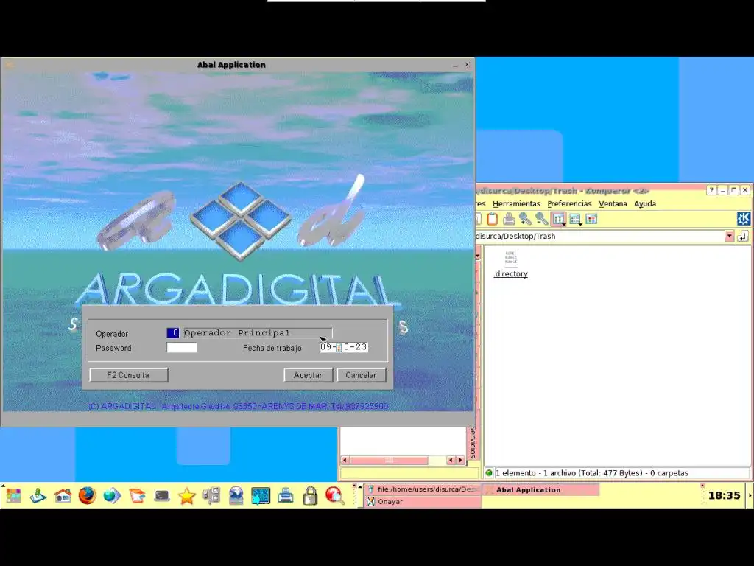Select the Icon view mode button in Konqueror

(x=558, y=220)
